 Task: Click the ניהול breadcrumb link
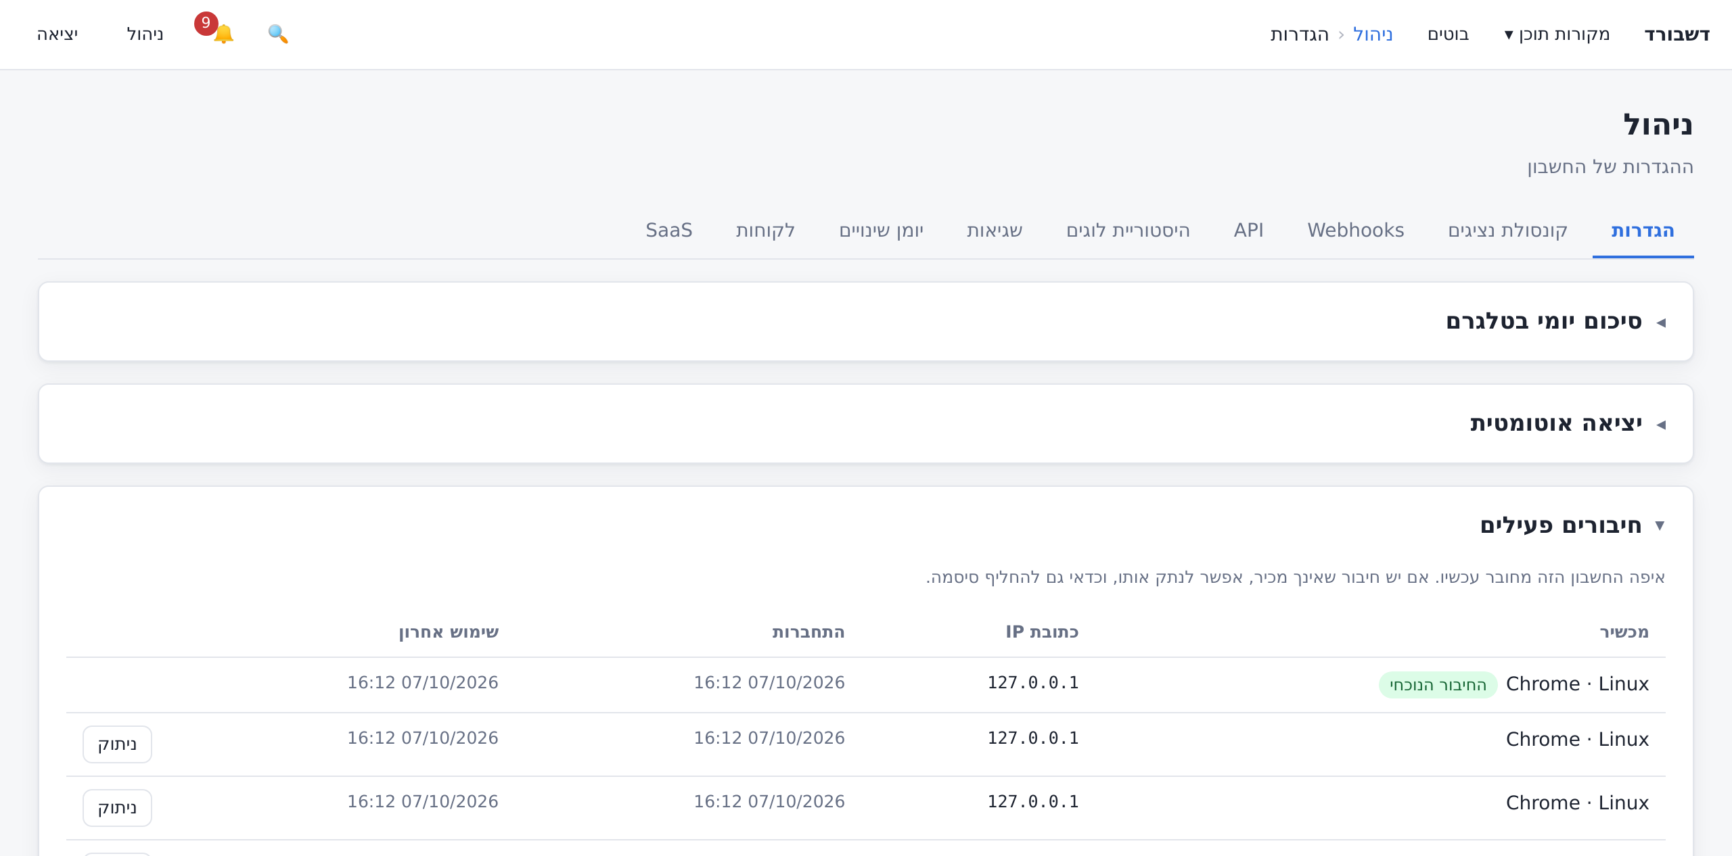tap(1373, 34)
